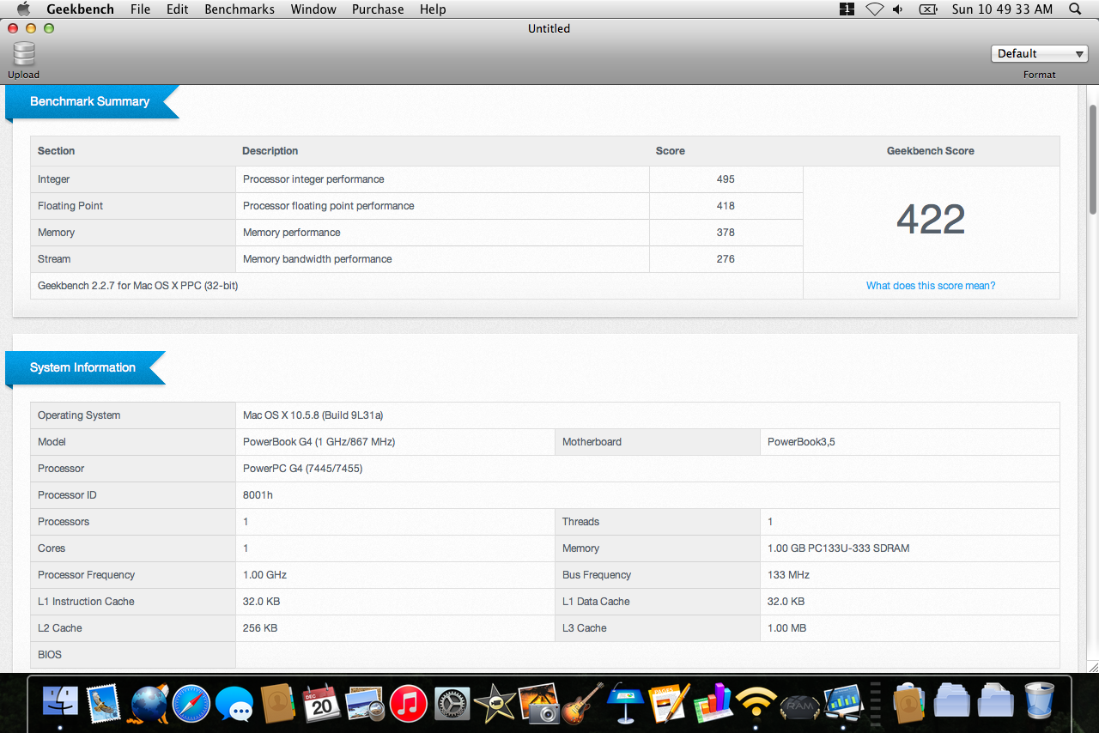Viewport: 1099px width, 733px height.
Task: Click '1.00 GB PC133U-333 SDRAM' memory value
Action: [838, 548]
